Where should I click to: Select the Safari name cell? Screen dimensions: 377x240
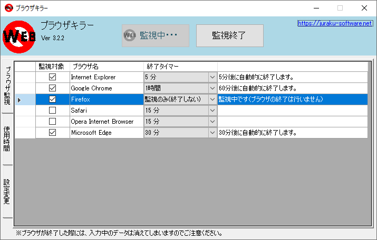click(107, 110)
